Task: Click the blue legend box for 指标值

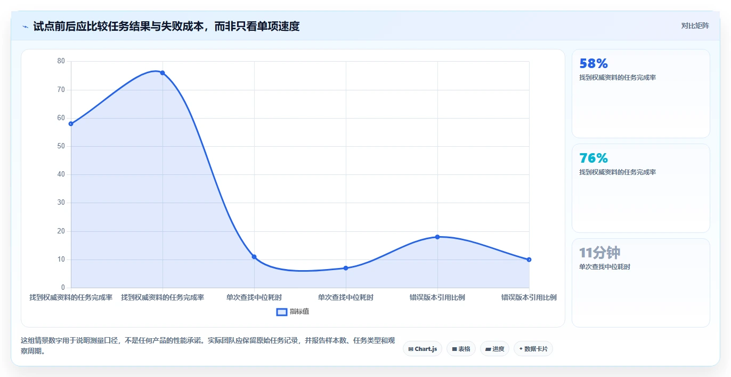Action: 282,312
